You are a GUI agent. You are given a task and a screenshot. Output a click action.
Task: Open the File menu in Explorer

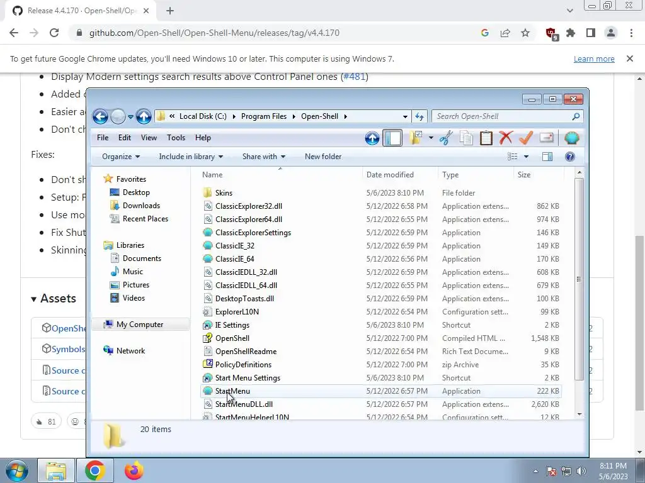click(x=103, y=138)
